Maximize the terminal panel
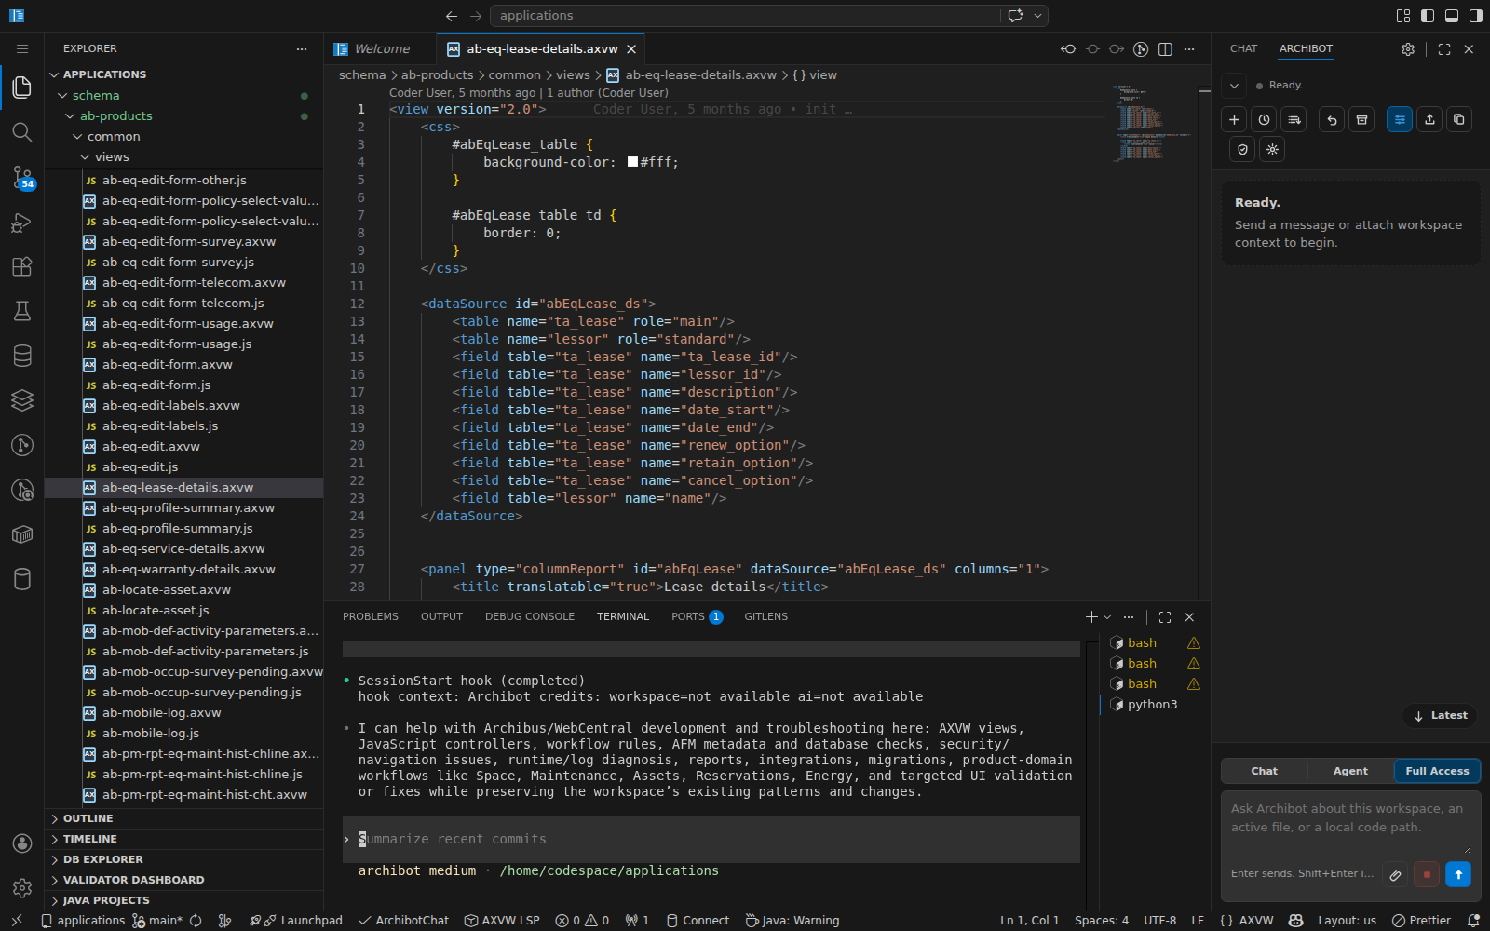 pos(1165,617)
